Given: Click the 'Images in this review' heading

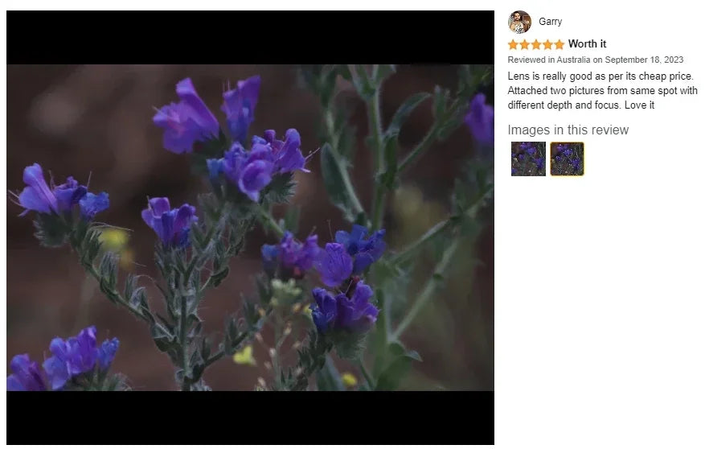Looking at the screenshot, I should click(568, 130).
